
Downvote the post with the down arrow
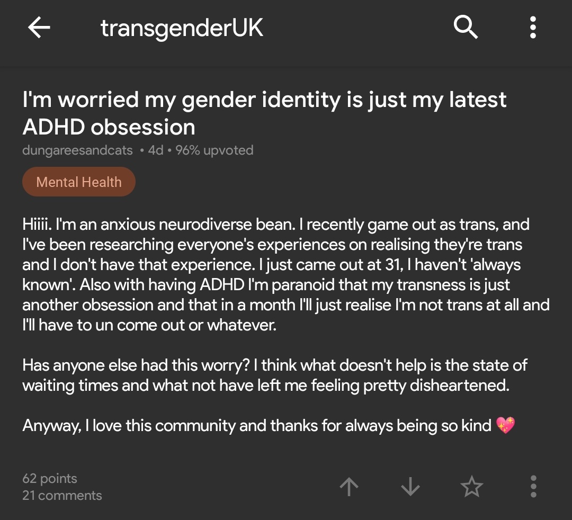point(410,487)
